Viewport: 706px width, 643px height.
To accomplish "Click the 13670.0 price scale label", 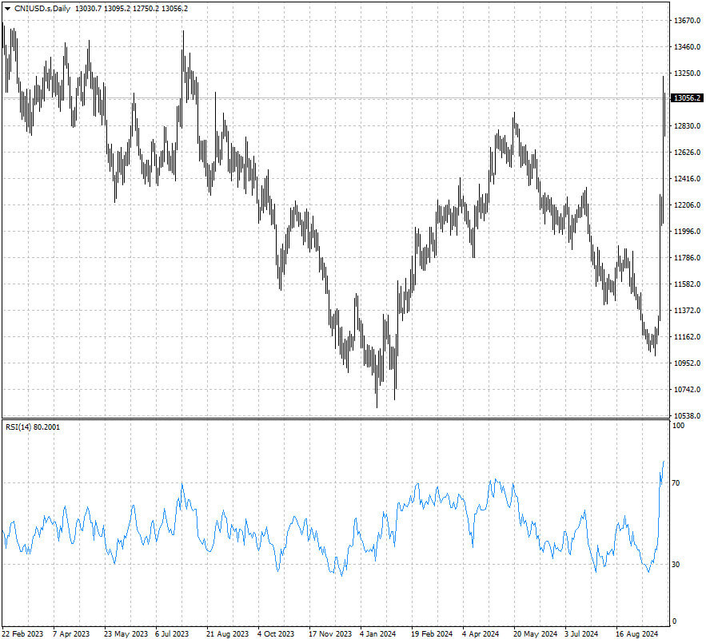I will tap(687, 21).
